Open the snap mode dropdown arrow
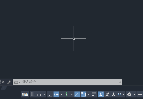The width and height of the screenshot is (143, 99). pyautogui.click(x=44, y=94)
